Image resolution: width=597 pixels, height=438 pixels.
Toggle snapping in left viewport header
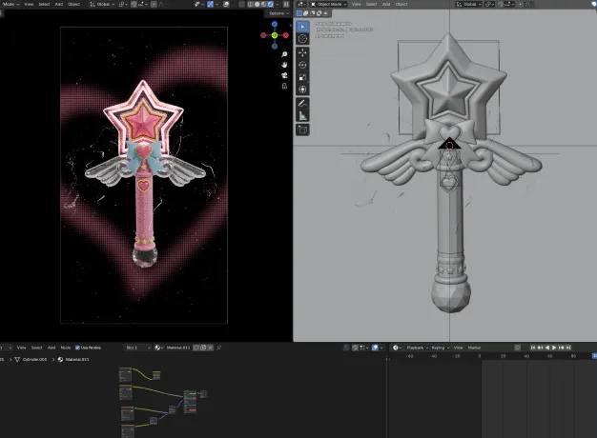[134, 4]
